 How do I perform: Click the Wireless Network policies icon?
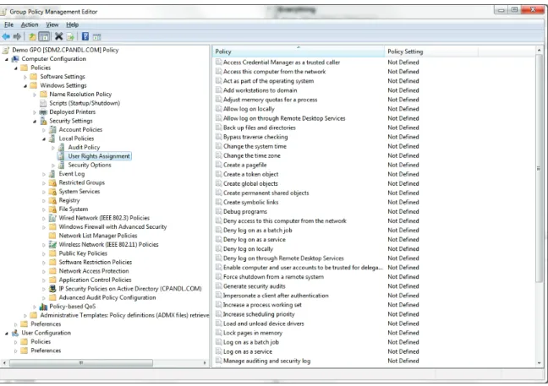coord(52,245)
